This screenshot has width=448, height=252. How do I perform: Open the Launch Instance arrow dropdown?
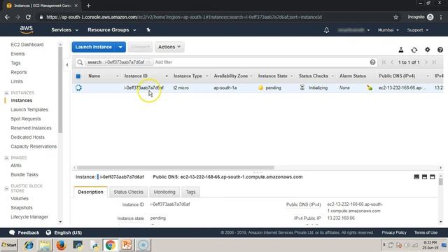click(120, 47)
